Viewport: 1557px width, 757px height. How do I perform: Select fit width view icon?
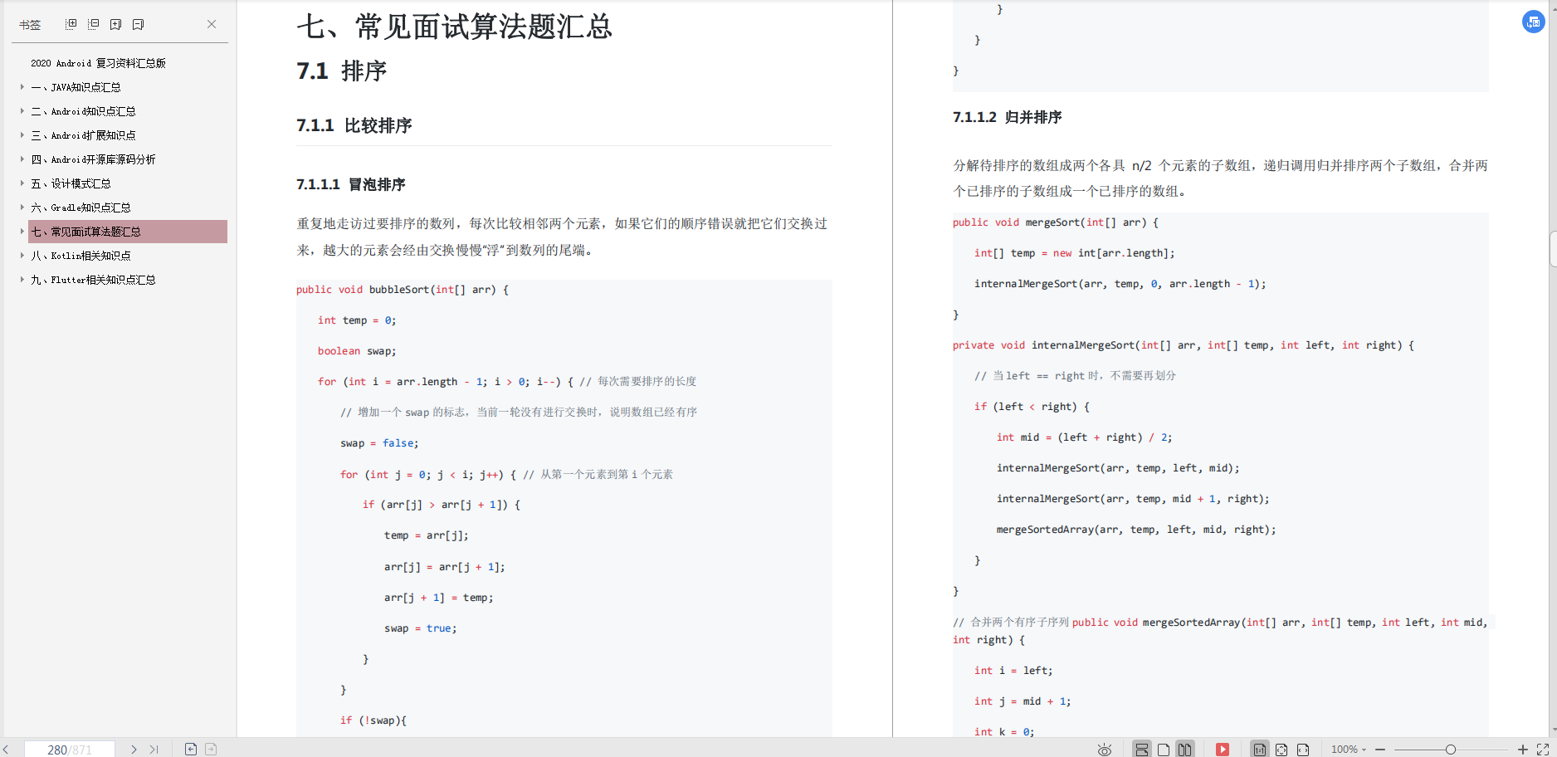pyautogui.click(x=1303, y=749)
